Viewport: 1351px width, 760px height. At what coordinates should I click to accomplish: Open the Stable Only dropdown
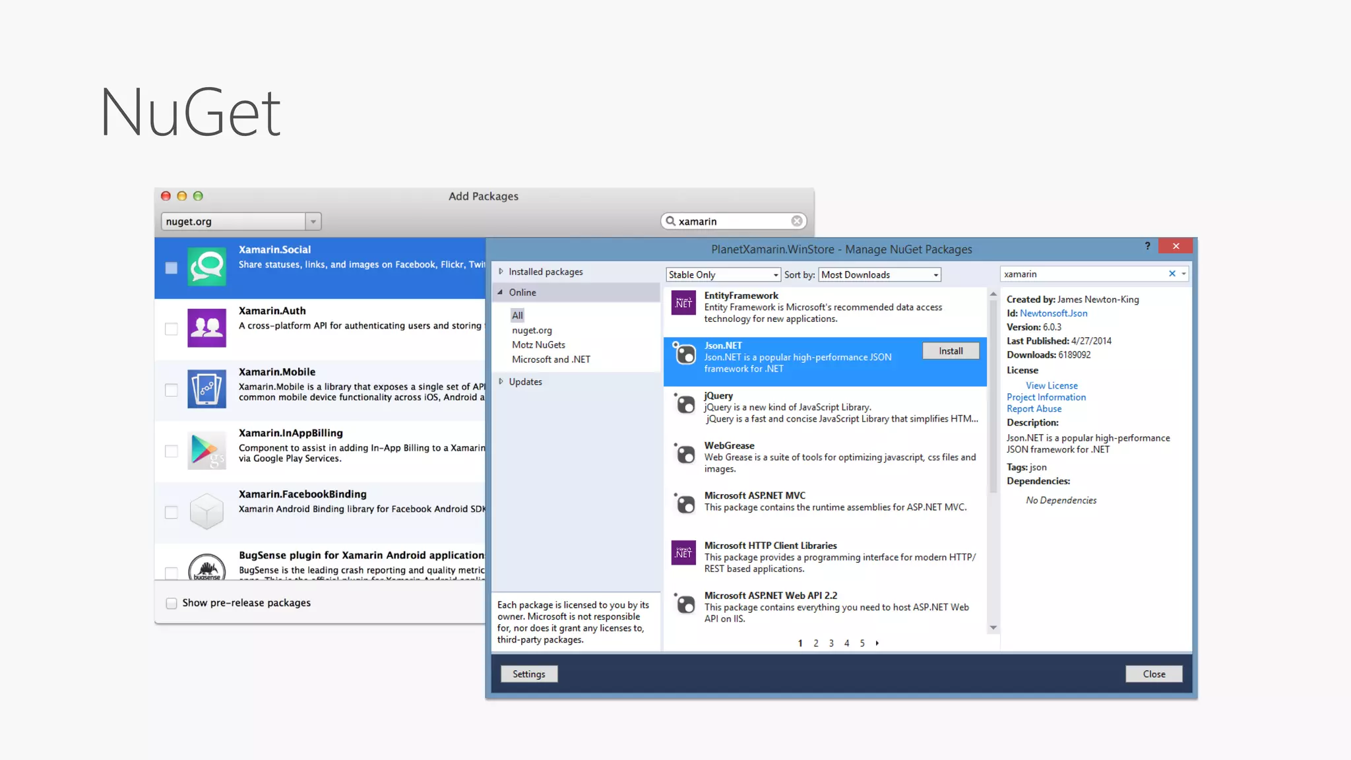(723, 274)
